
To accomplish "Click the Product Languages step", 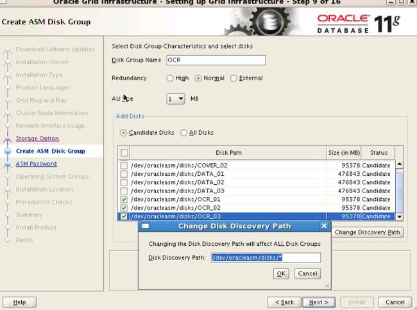I will coord(43,87).
